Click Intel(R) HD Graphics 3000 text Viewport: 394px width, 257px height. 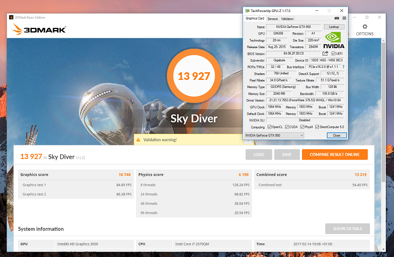(78, 244)
